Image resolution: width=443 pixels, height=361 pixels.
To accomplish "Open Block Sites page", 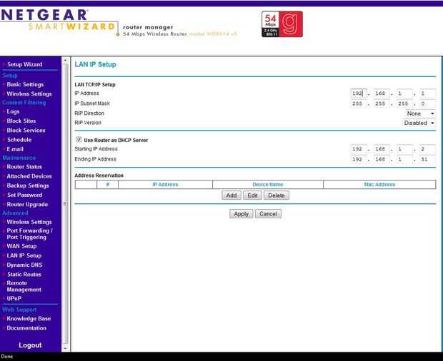I will point(21,121).
